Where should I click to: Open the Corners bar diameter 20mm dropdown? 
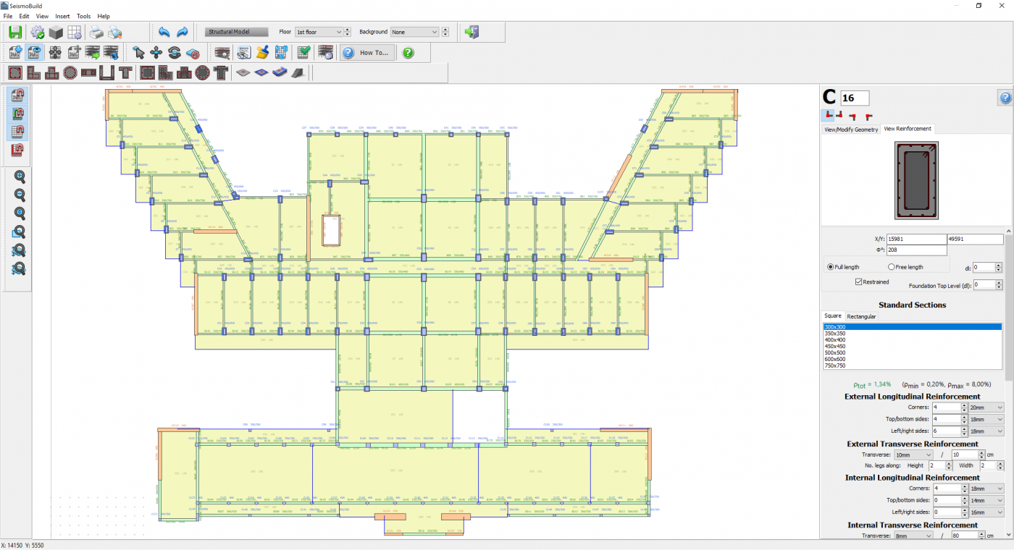[986, 407]
